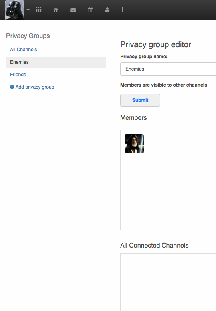Image resolution: width=216 pixels, height=311 pixels.
Task: Click the plus circle icon beside Add privacy group
Action: (12, 87)
